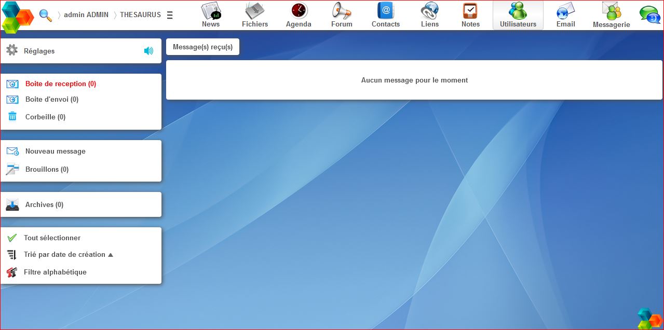Viewport: 664px width, 330px height.
Task: Open the Corbeille folder
Action: [x=45, y=117]
